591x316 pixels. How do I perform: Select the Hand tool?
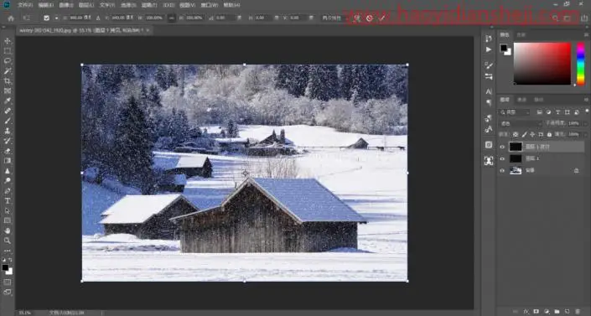(x=8, y=231)
